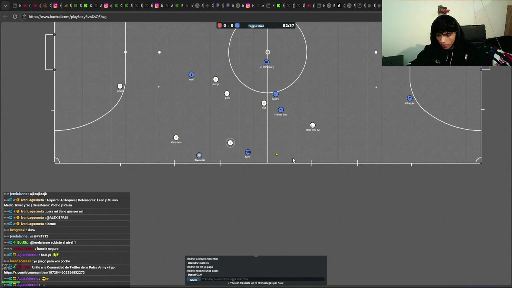Click the 0 - 0 score display
Viewport: 512px width, 288px height.
point(228,26)
